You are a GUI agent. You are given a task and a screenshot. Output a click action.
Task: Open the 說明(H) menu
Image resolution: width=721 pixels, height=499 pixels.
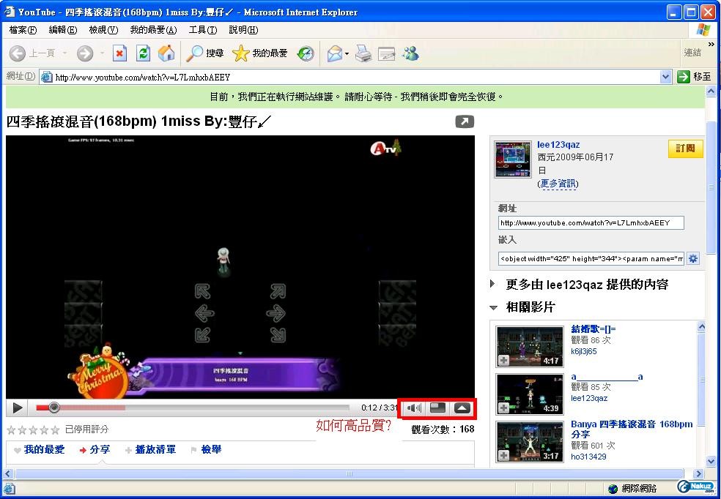pyautogui.click(x=243, y=30)
